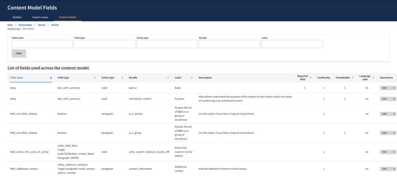Click the 'field_additional_contact' field name
Screen dimensions: 397x176
pyautogui.click(x=24, y=169)
